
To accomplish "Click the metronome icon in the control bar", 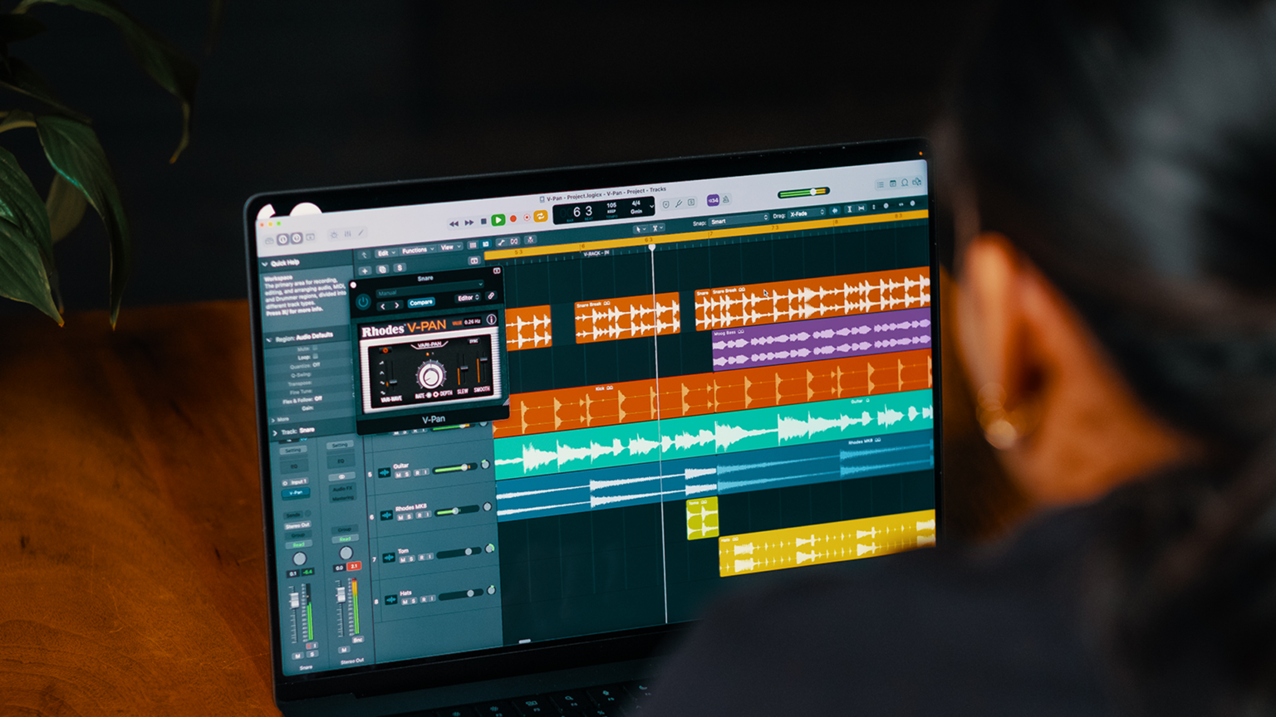I will coord(726,200).
